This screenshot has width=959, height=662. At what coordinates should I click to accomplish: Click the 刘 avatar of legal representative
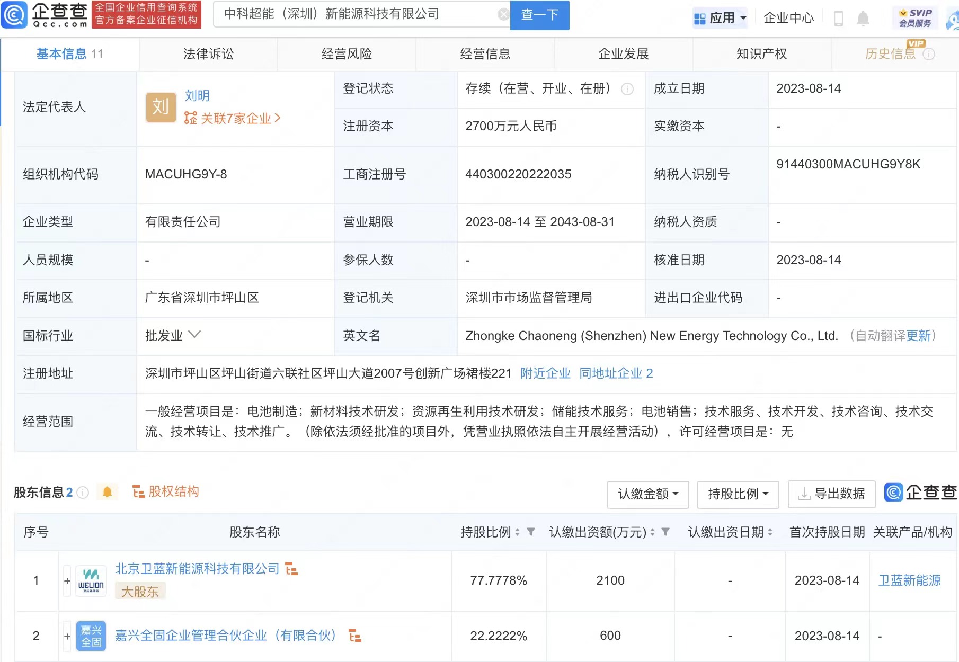(x=161, y=107)
